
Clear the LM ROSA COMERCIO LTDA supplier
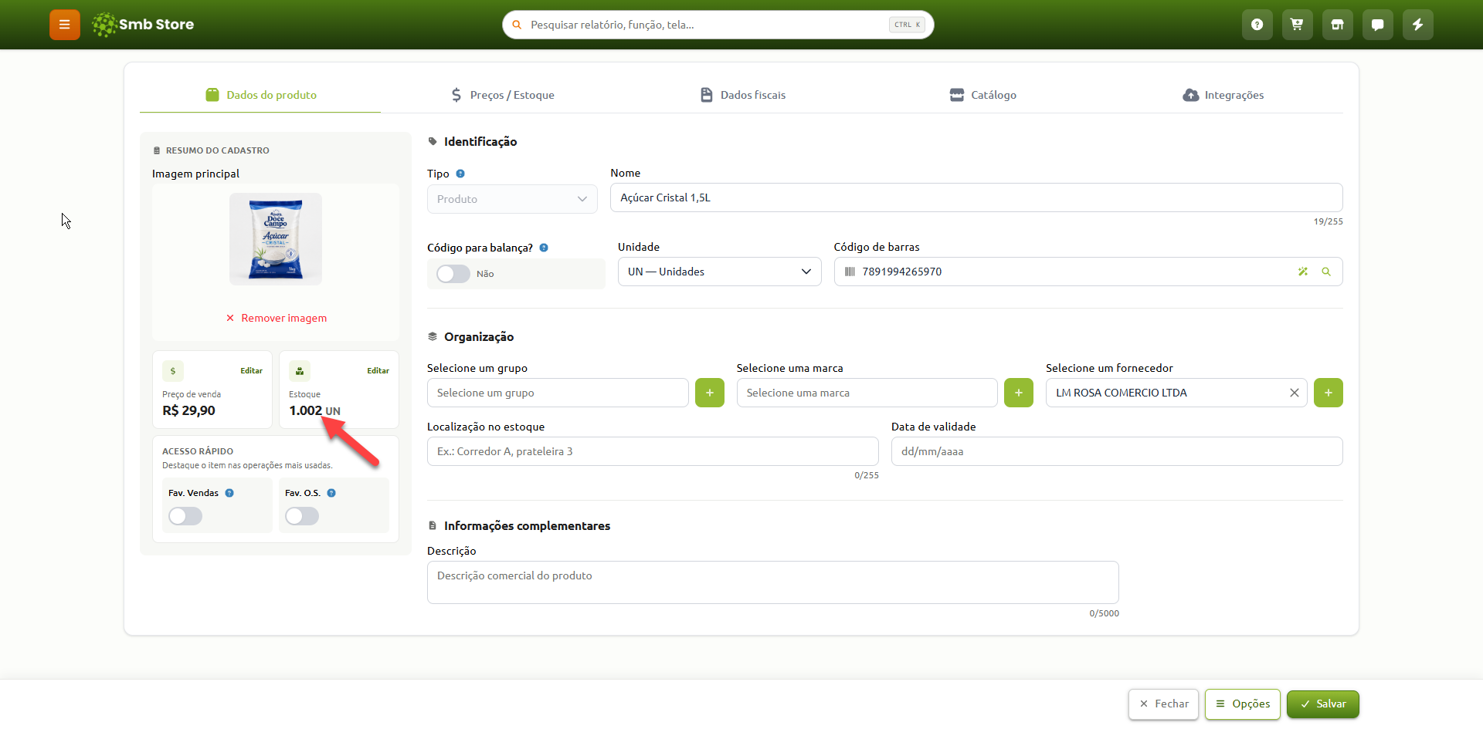point(1295,393)
